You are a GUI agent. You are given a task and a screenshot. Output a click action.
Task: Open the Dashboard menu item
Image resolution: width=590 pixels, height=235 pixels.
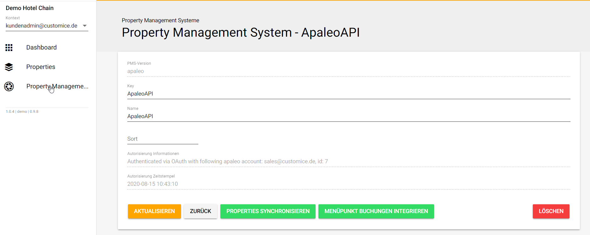pyautogui.click(x=41, y=47)
